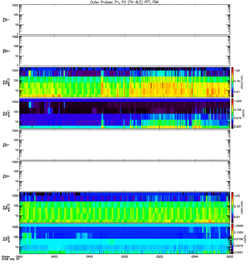Click the 'thc fbk edc12' y-axis label
Viewport: 249px width, 266px height.
(6, 207)
